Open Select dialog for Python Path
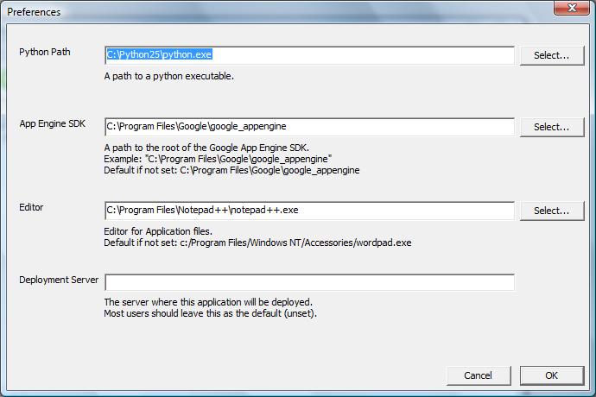Viewport: 596px width, 397px height. pyautogui.click(x=552, y=55)
